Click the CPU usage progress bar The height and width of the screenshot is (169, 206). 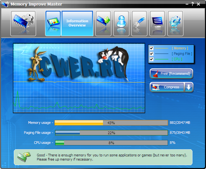(x=111, y=143)
